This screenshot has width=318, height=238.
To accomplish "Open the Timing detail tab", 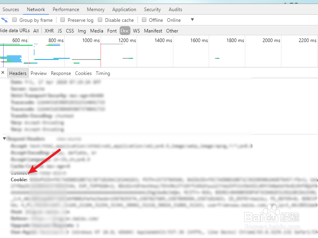I will click(x=103, y=73).
